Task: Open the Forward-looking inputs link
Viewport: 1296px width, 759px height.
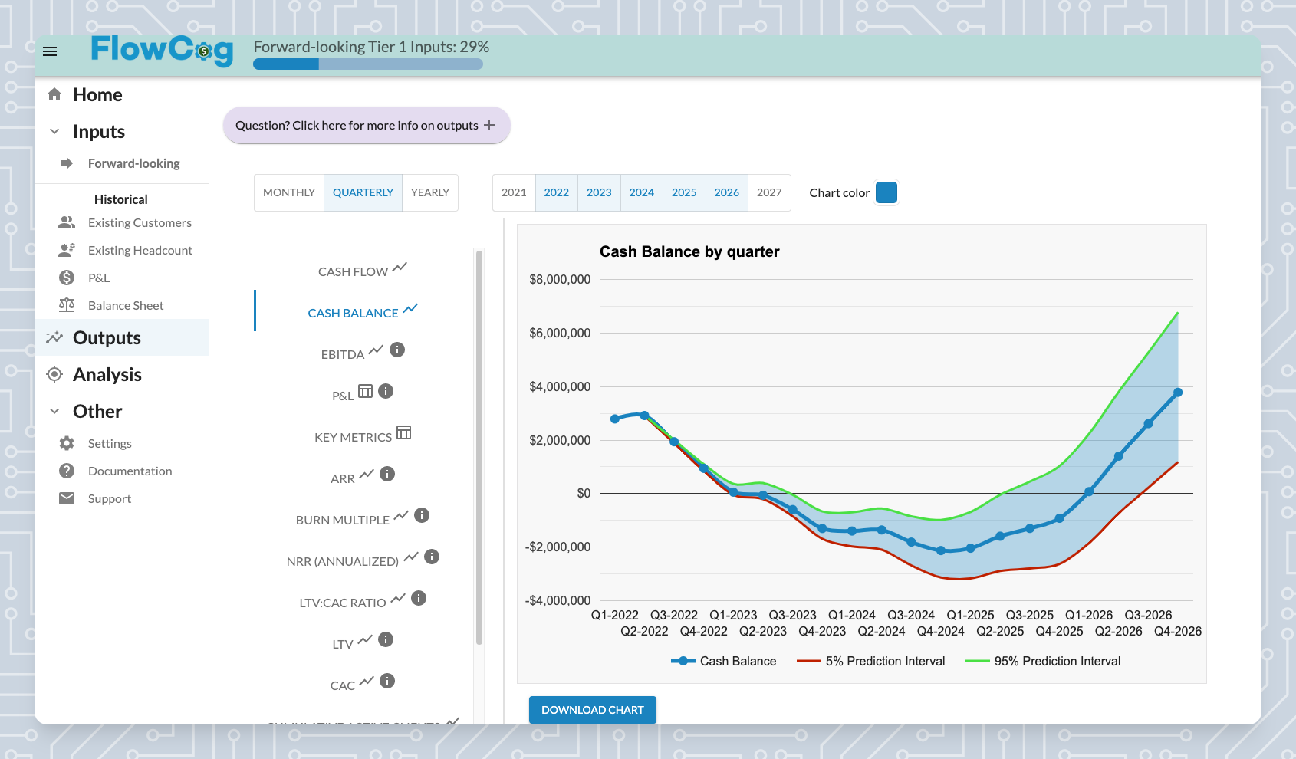Action: (x=134, y=163)
